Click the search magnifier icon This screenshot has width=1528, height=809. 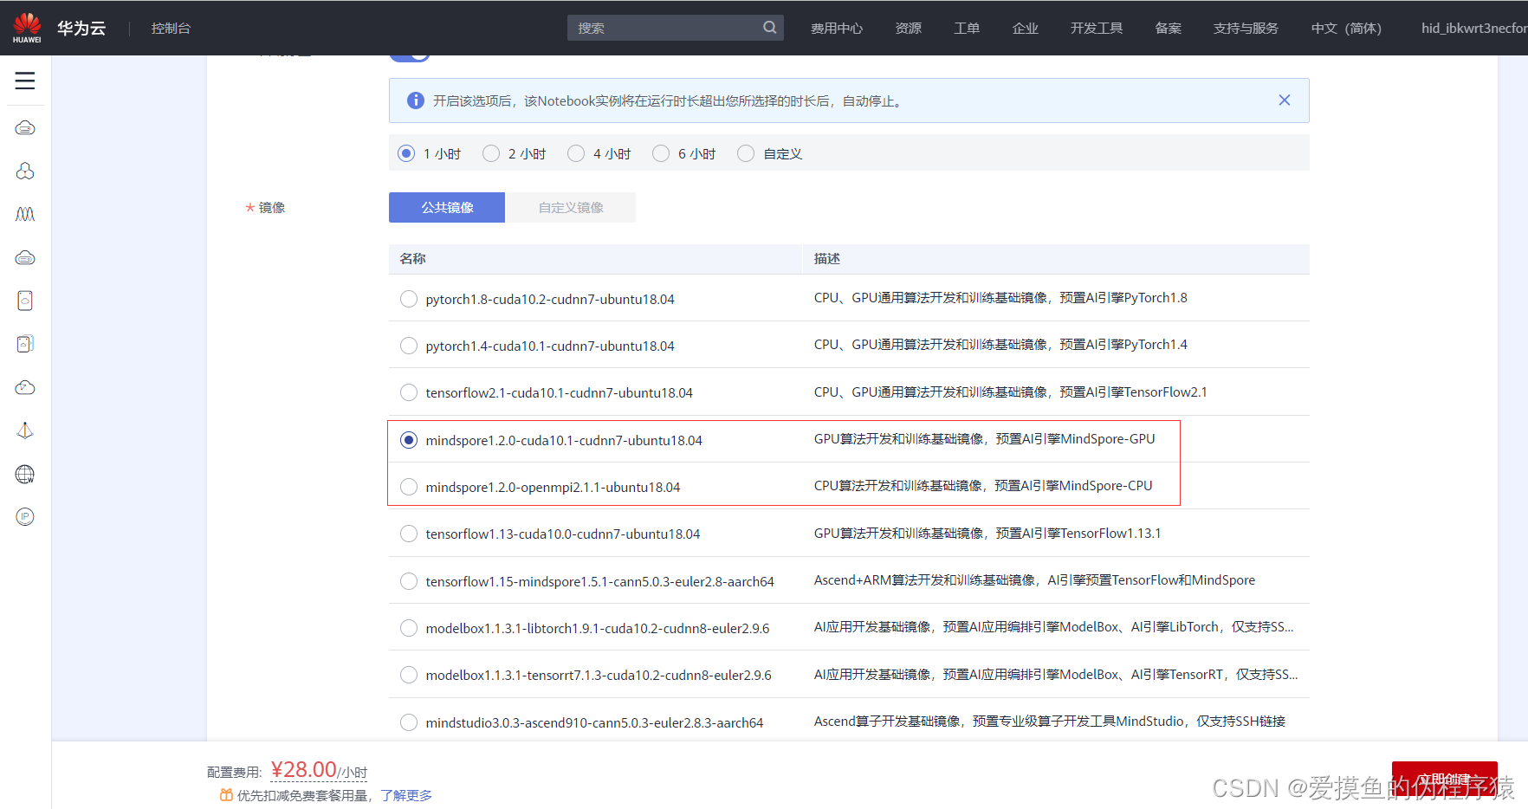pyautogui.click(x=769, y=28)
